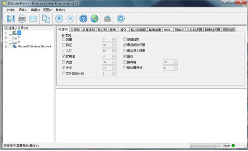
Task: Enable the 拥有者 checkbox
Action: tap(125, 62)
